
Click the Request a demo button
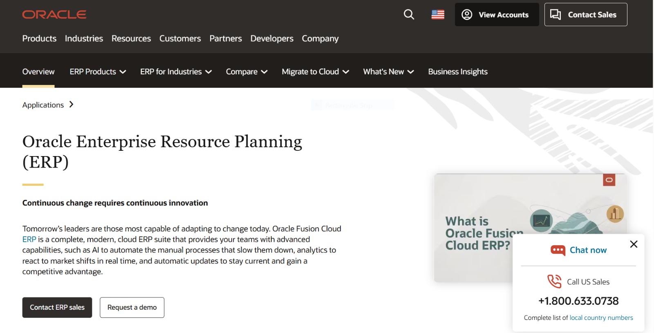click(132, 307)
